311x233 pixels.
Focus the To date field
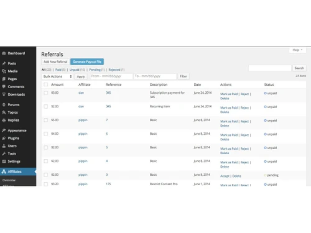tap(155, 76)
